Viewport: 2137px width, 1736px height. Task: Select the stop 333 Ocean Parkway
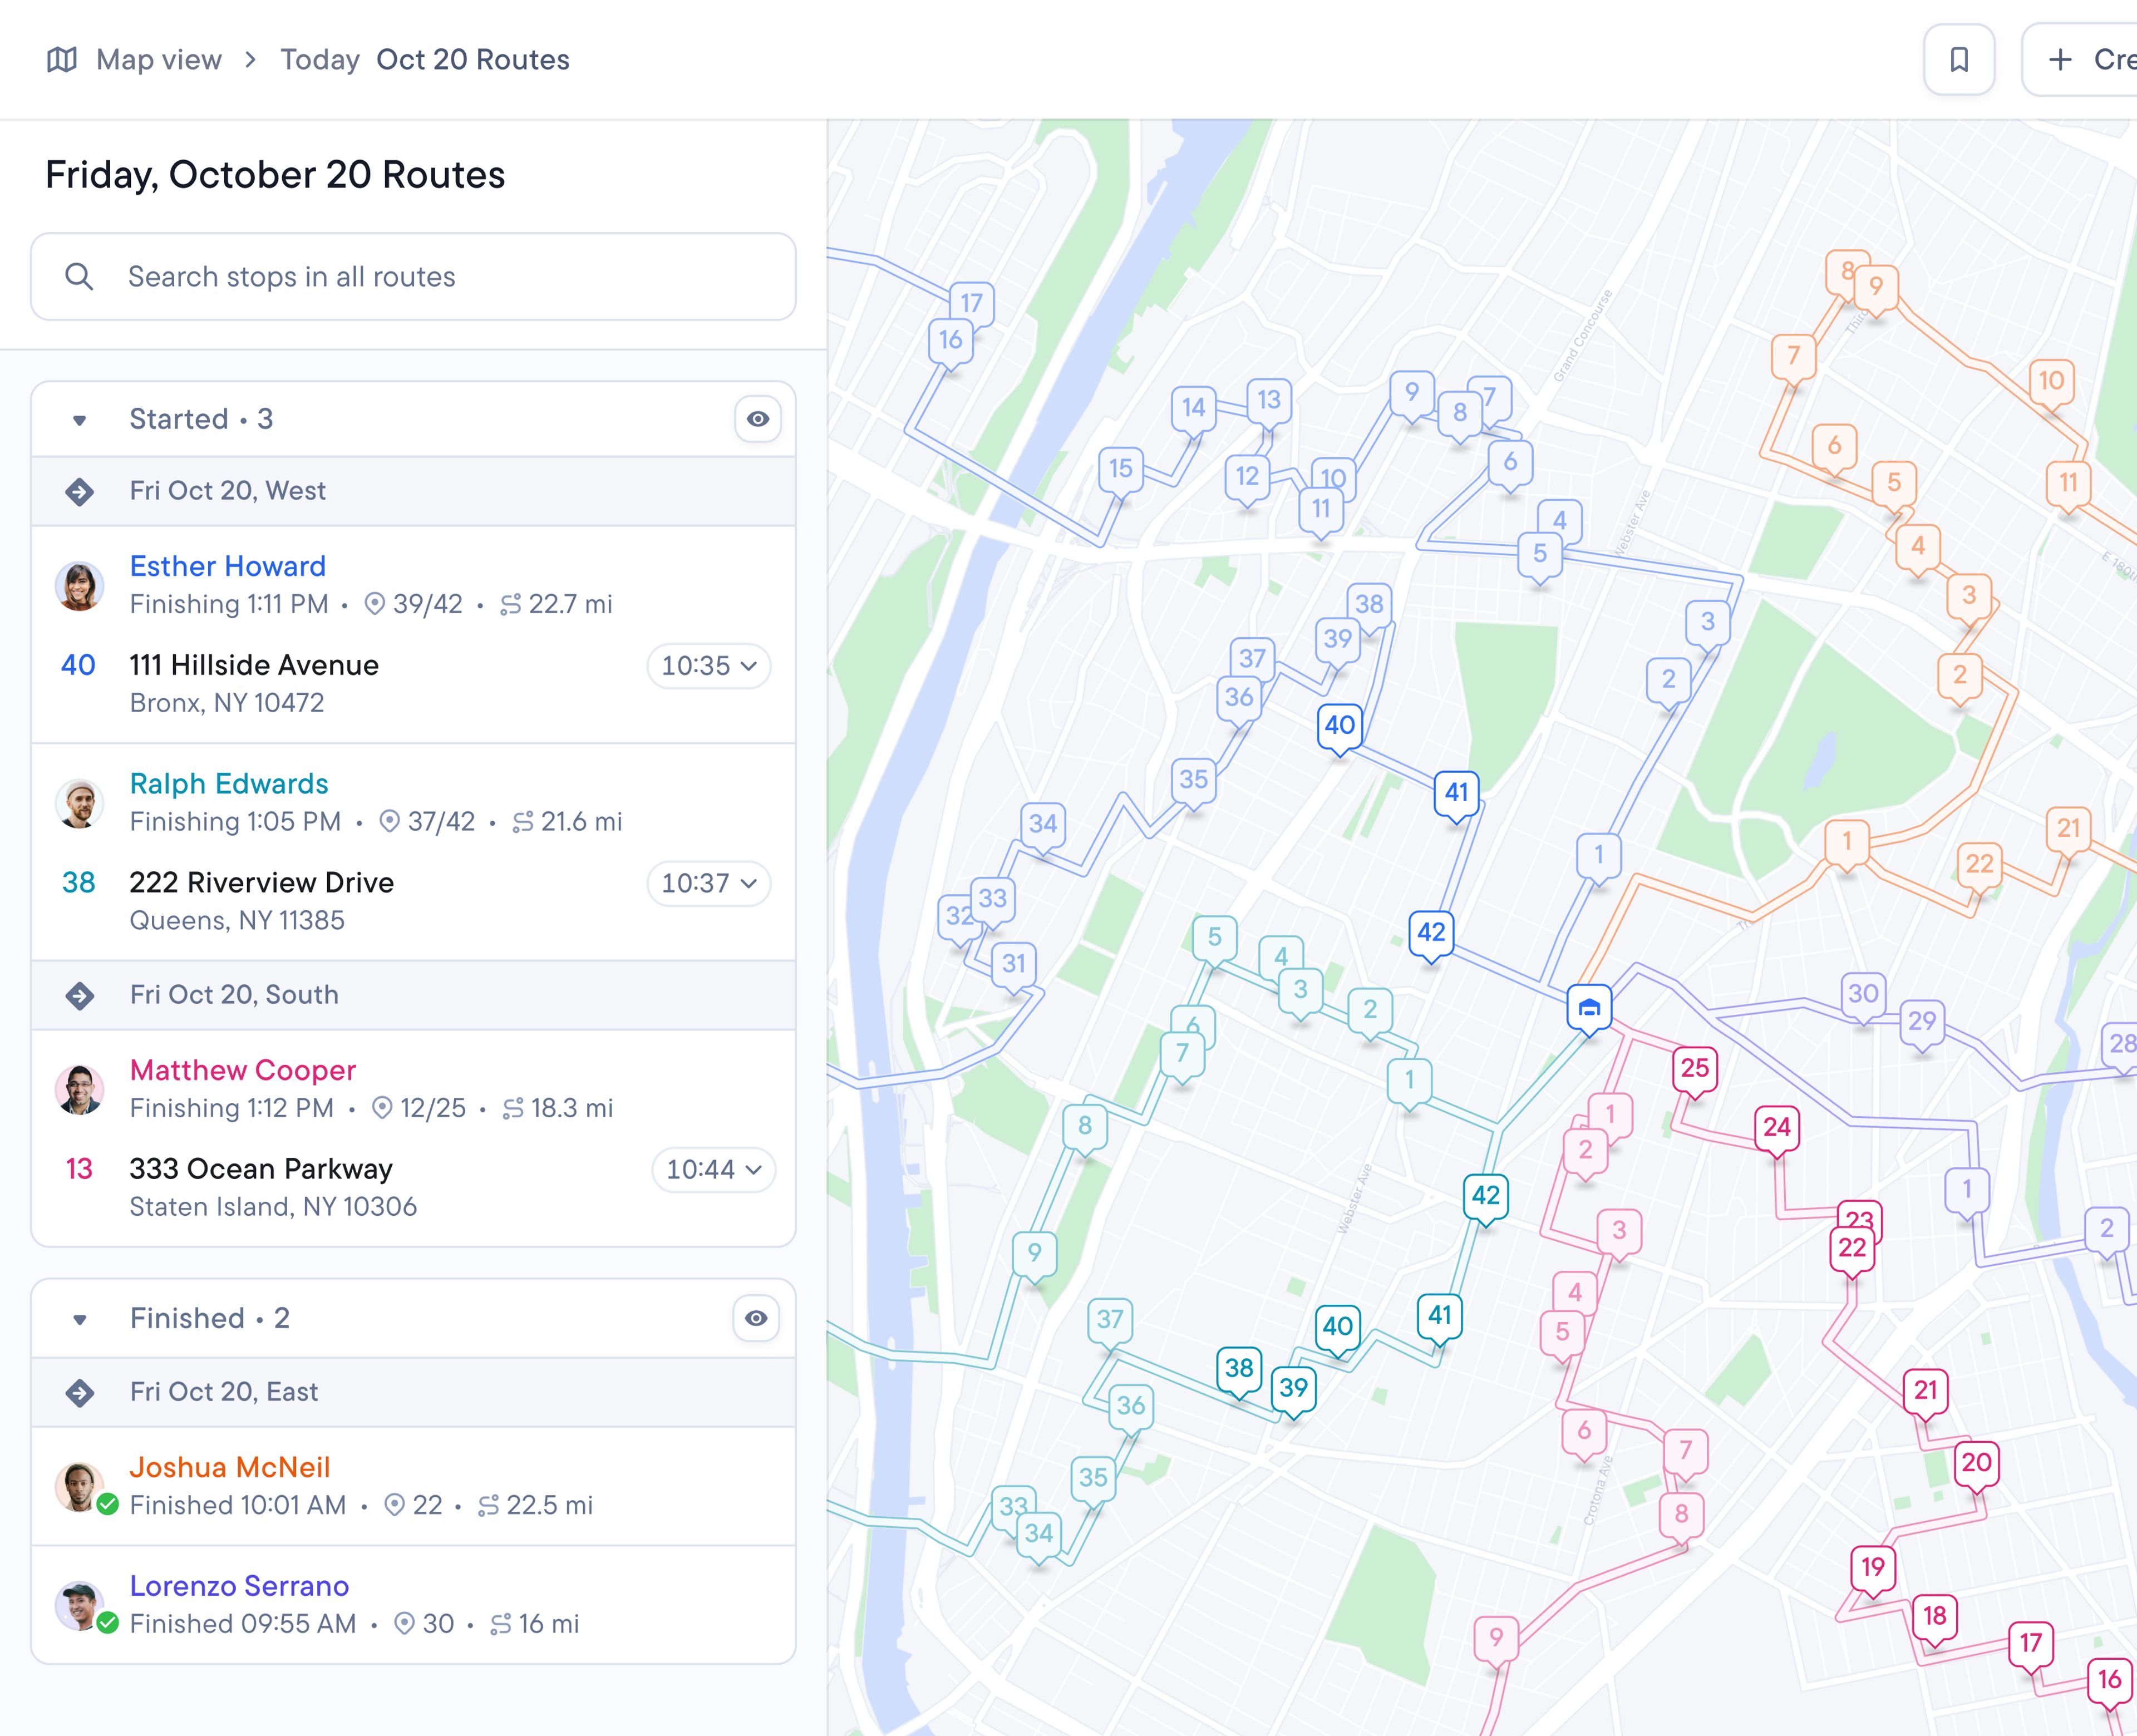pos(261,1169)
